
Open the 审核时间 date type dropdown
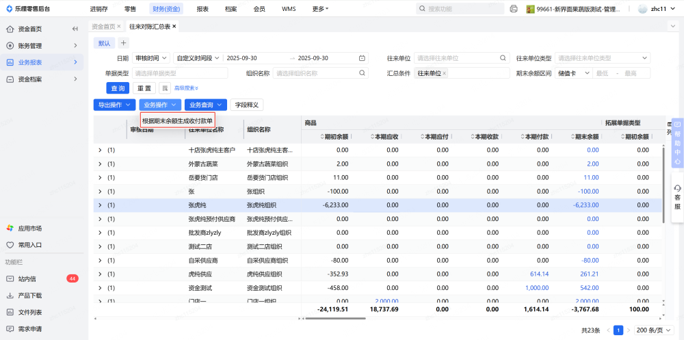tap(151, 58)
